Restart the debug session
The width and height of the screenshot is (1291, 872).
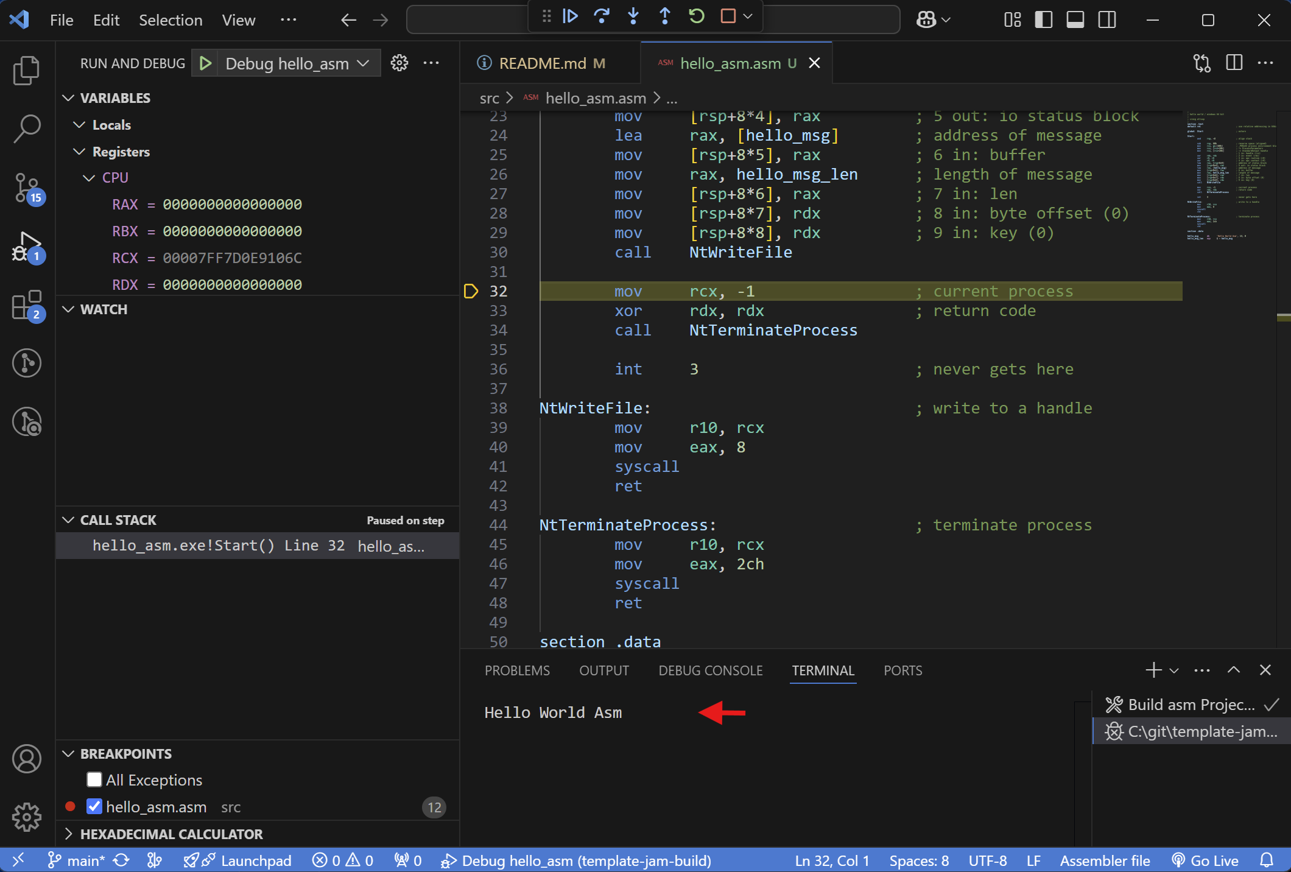(x=697, y=16)
